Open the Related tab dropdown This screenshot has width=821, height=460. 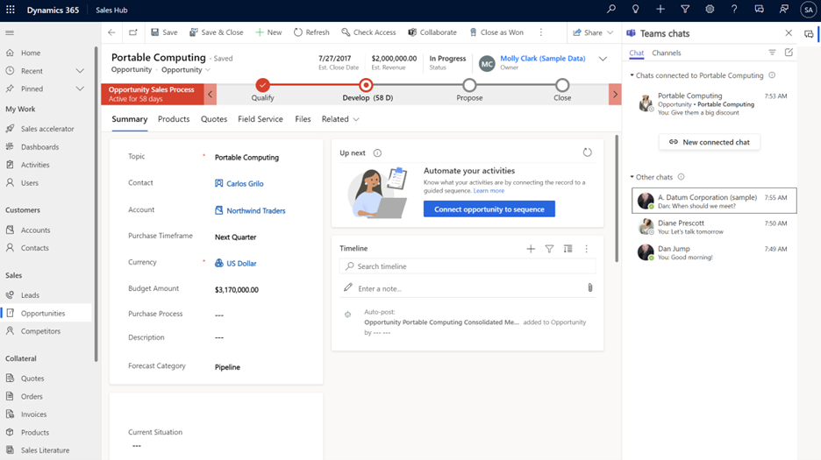(x=340, y=119)
